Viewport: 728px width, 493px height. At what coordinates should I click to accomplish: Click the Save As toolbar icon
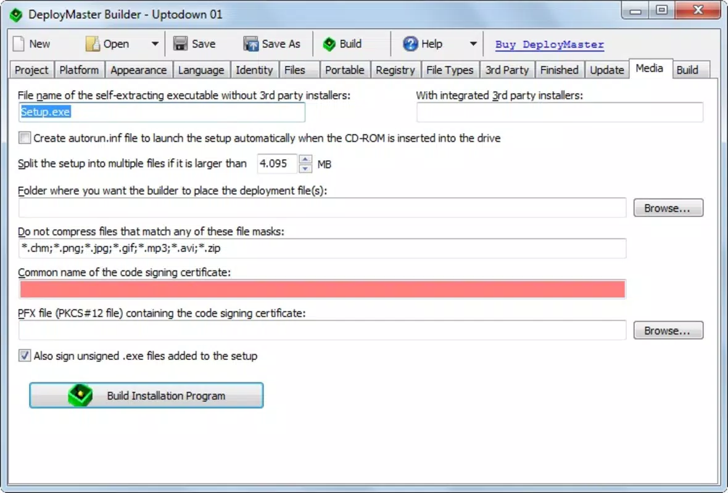[x=250, y=44]
